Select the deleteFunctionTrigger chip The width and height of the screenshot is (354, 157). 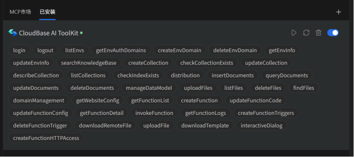tap(40, 126)
